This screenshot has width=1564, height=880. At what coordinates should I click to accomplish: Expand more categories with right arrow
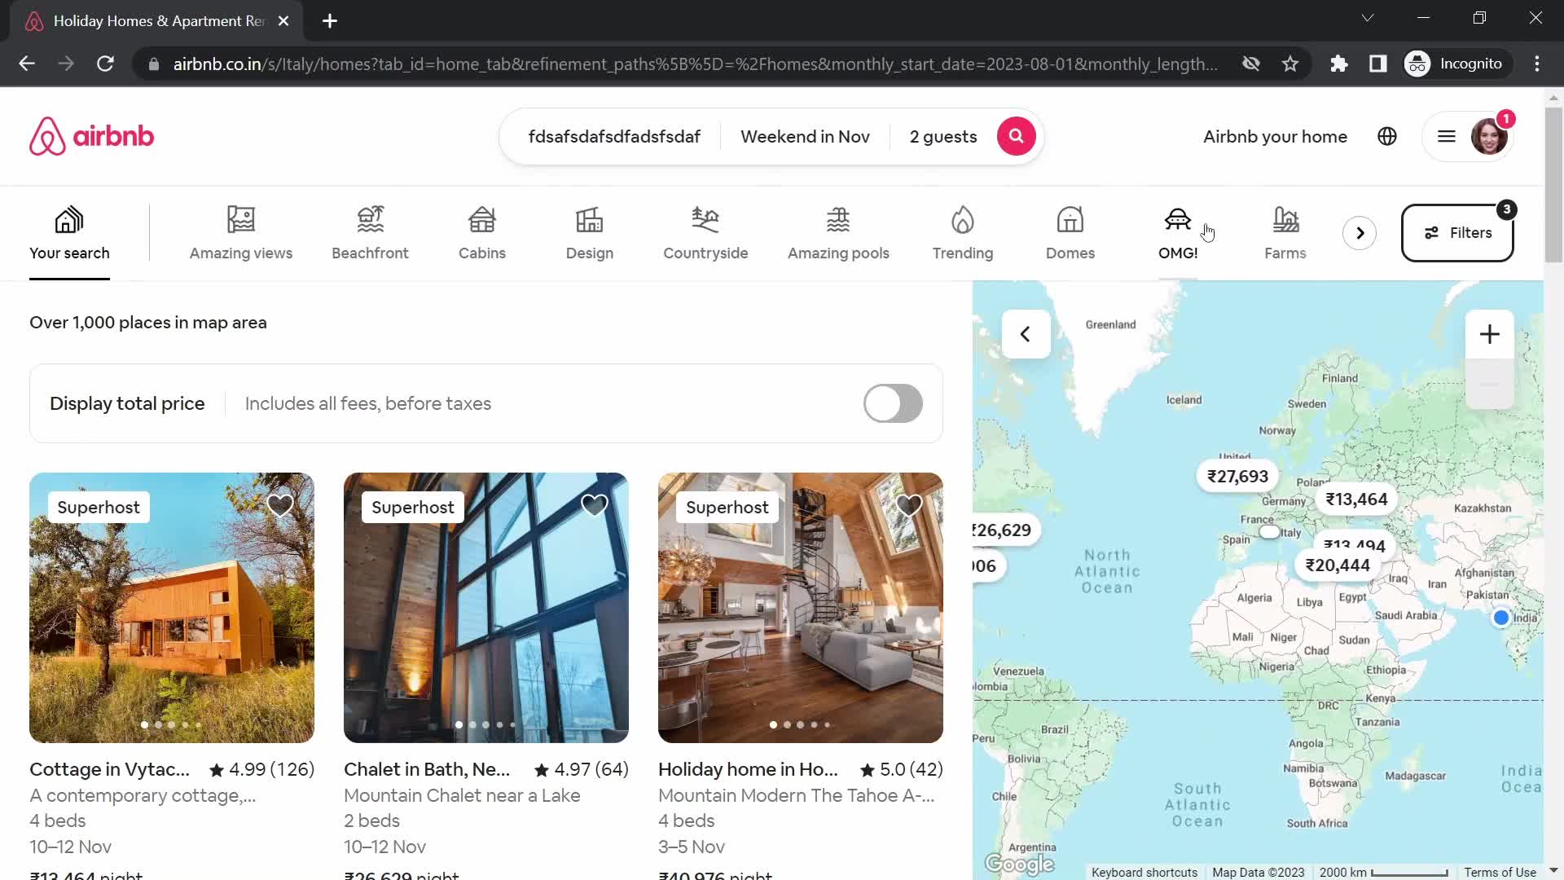(x=1358, y=232)
